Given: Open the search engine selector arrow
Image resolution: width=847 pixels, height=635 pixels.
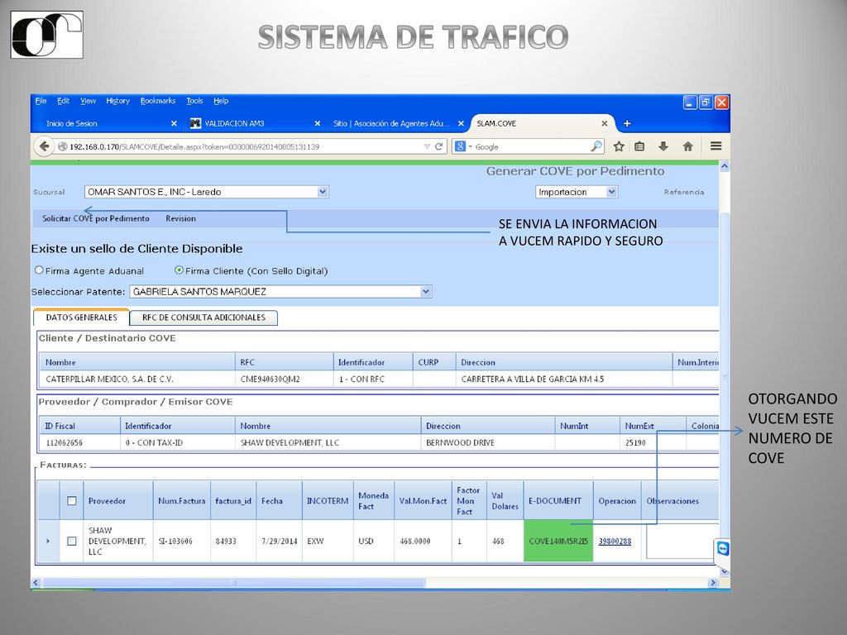Looking at the screenshot, I should pos(470,147).
